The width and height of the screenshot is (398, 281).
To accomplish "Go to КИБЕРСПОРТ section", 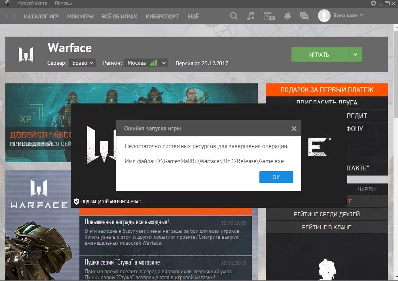I will pos(162,16).
